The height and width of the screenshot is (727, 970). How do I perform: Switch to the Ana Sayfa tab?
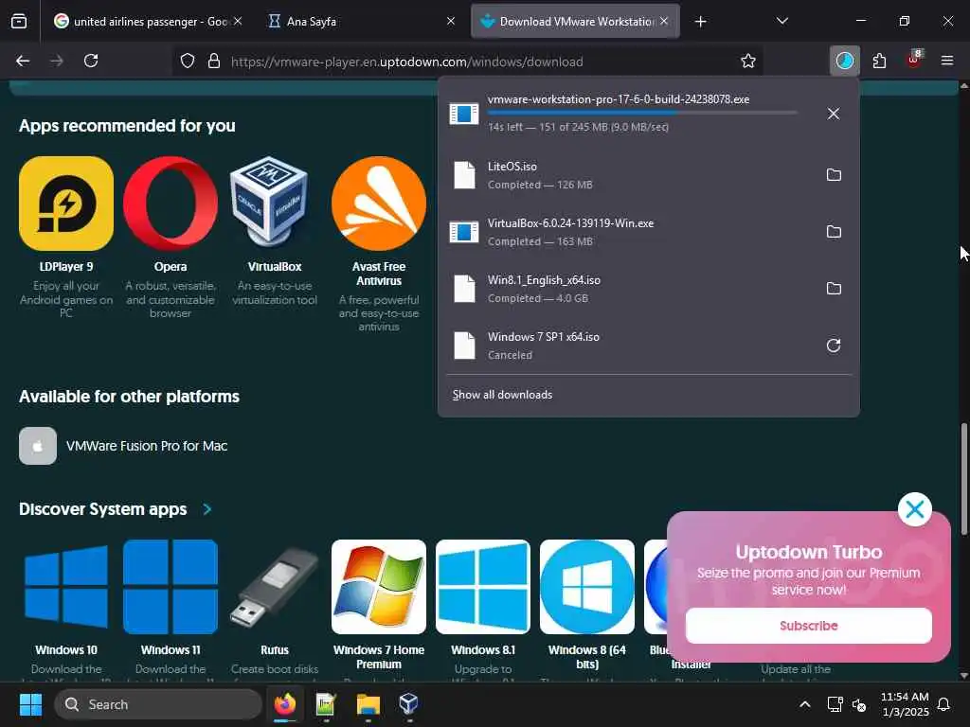[362, 22]
